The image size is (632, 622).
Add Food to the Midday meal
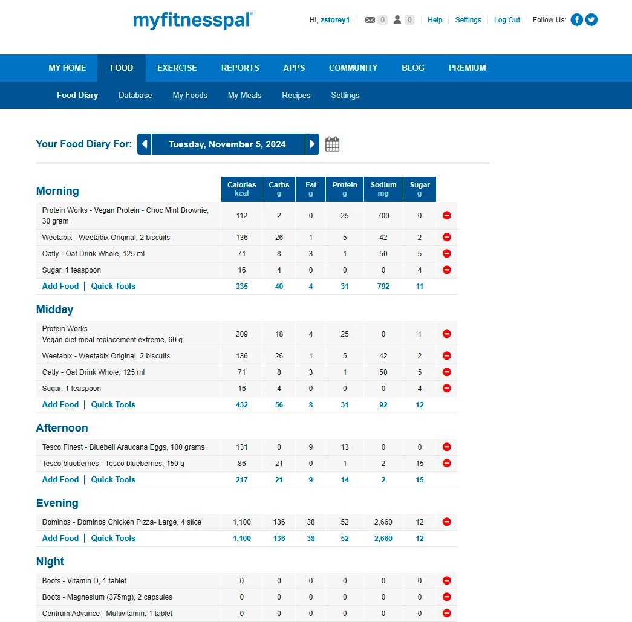(60, 404)
